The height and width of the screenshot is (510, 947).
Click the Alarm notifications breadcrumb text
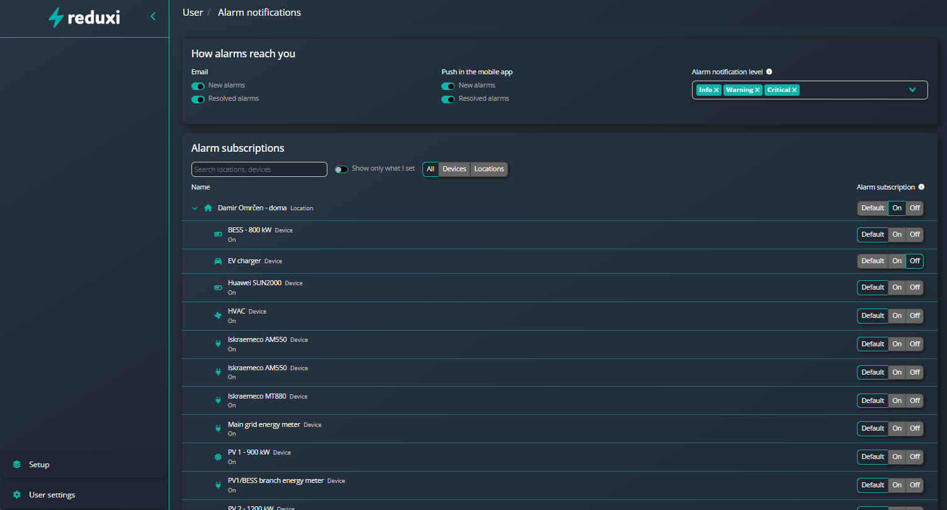pos(259,13)
